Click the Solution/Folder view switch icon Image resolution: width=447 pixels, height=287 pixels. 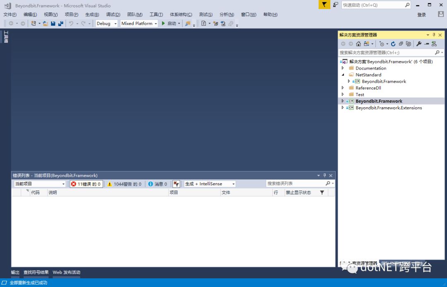(x=366, y=43)
